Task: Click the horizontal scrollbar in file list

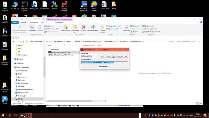Action: pyautogui.click(x=70, y=101)
